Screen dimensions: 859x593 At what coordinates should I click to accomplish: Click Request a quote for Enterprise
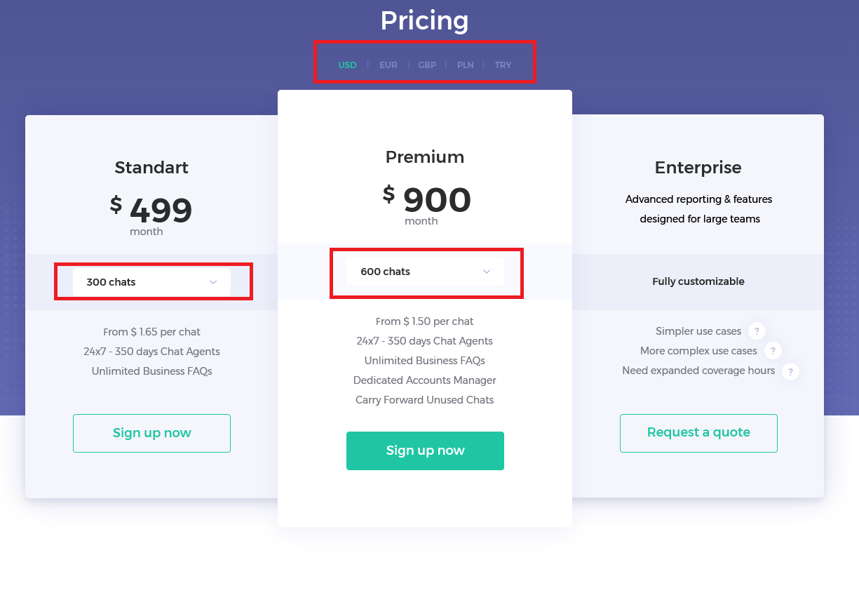698,433
